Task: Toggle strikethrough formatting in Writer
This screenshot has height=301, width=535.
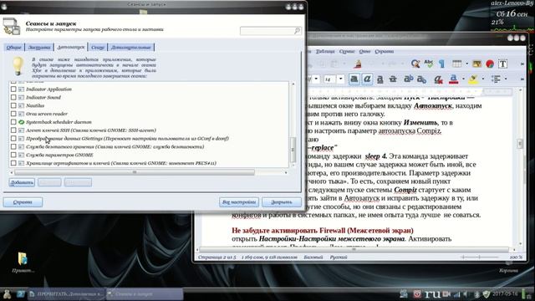Action: [x=393, y=79]
